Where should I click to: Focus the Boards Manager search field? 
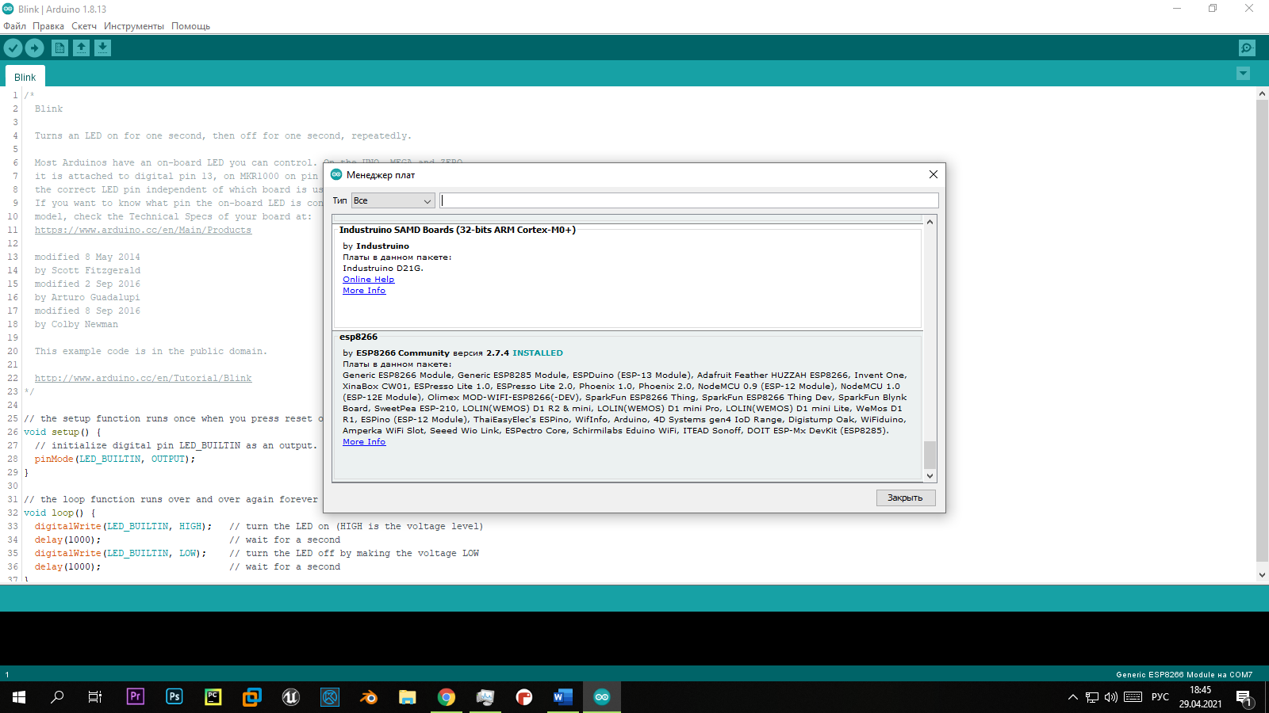click(688, 200)
